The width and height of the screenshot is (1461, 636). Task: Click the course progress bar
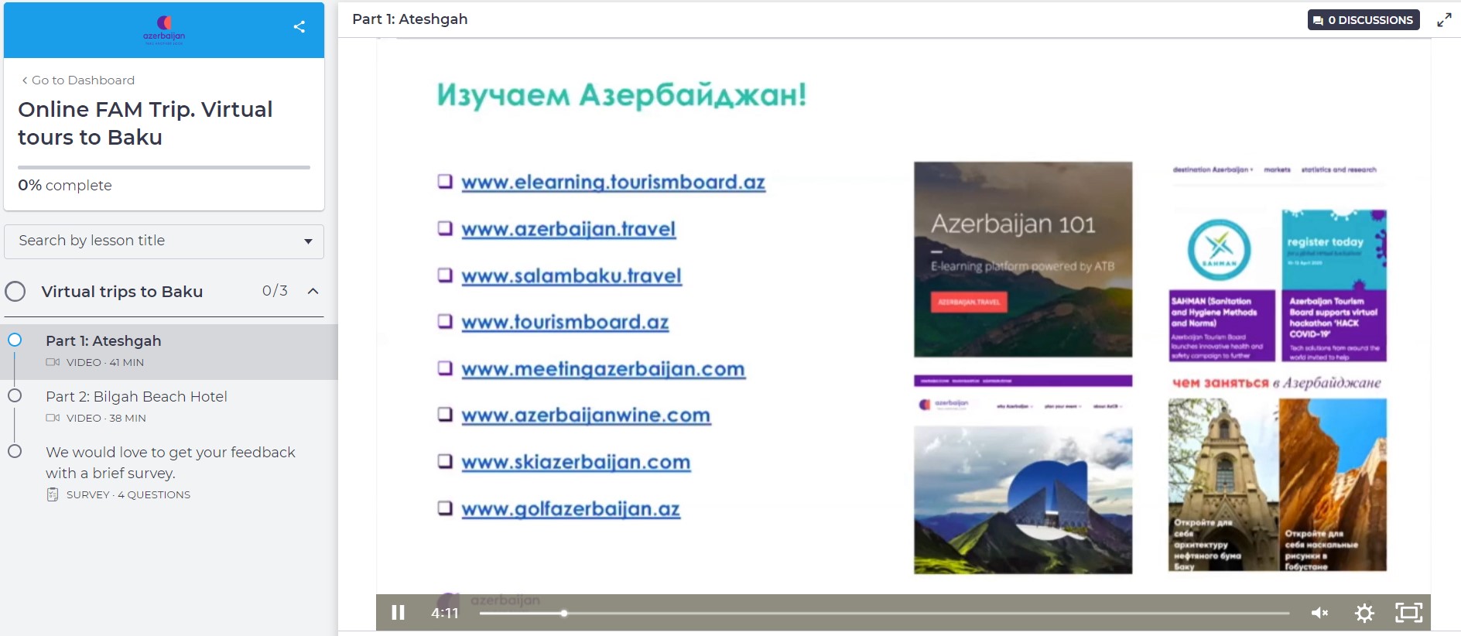coord(164,167)
